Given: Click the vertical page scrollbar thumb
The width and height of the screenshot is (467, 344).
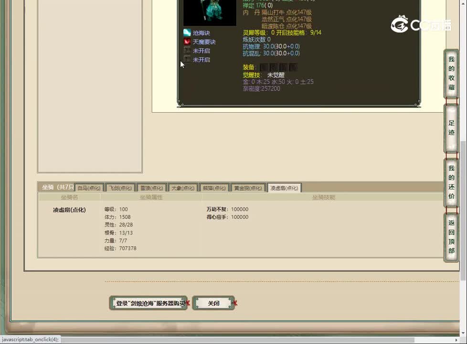Looking at the screenshot, I should [463, 210].
